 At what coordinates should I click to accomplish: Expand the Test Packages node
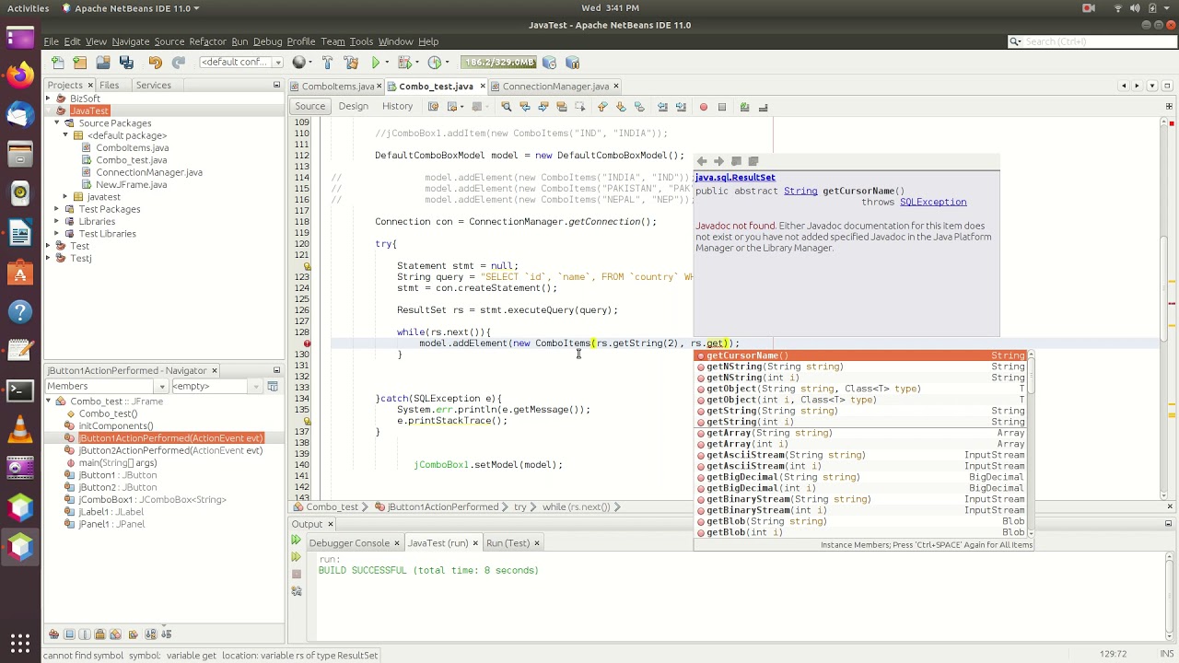tap(57, 209)
